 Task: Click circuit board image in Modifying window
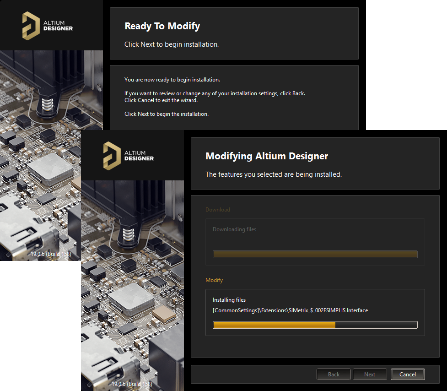coord(132,284)
